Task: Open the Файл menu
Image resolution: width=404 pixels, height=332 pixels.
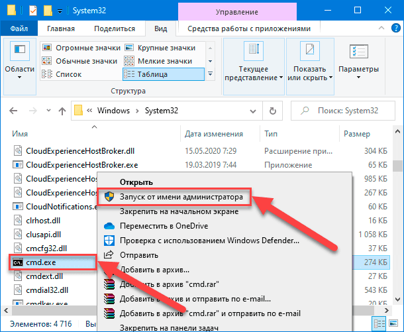Action: click(19, 28)
